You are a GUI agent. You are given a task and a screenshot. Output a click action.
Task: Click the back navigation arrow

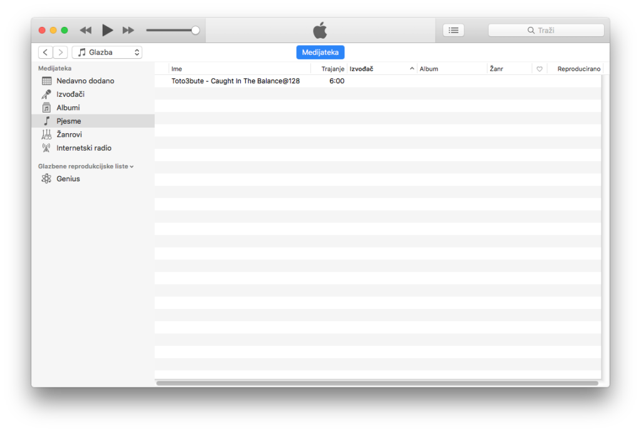click(46, 53)
